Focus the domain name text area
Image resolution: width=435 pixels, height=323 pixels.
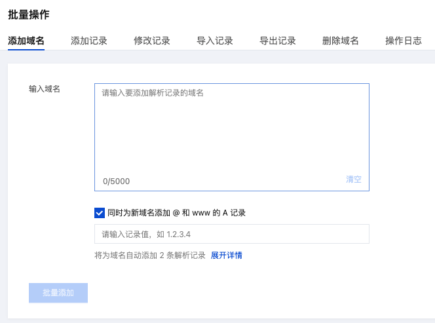(231, 131)
